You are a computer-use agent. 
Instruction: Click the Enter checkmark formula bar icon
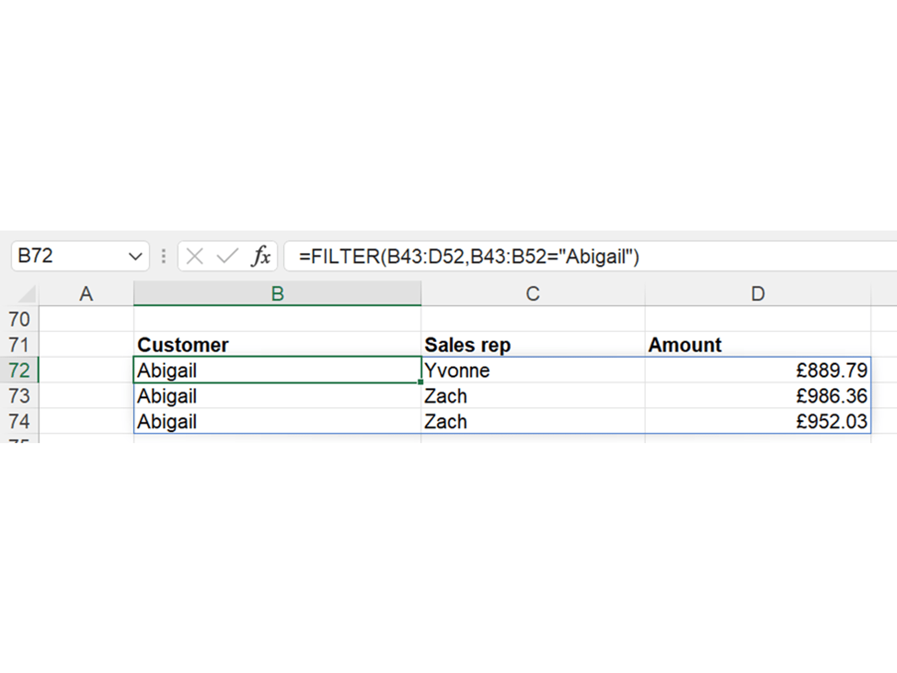[228, 257]
